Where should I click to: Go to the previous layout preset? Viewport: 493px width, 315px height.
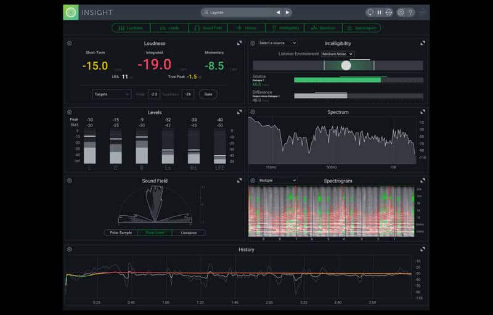[x=279, y=12]
